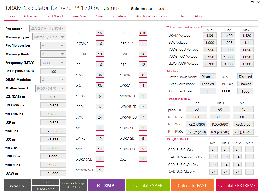The image size is (261, 193).
Task: Expand the Motherboard dropdown
Action: click(x=51, y=88)
